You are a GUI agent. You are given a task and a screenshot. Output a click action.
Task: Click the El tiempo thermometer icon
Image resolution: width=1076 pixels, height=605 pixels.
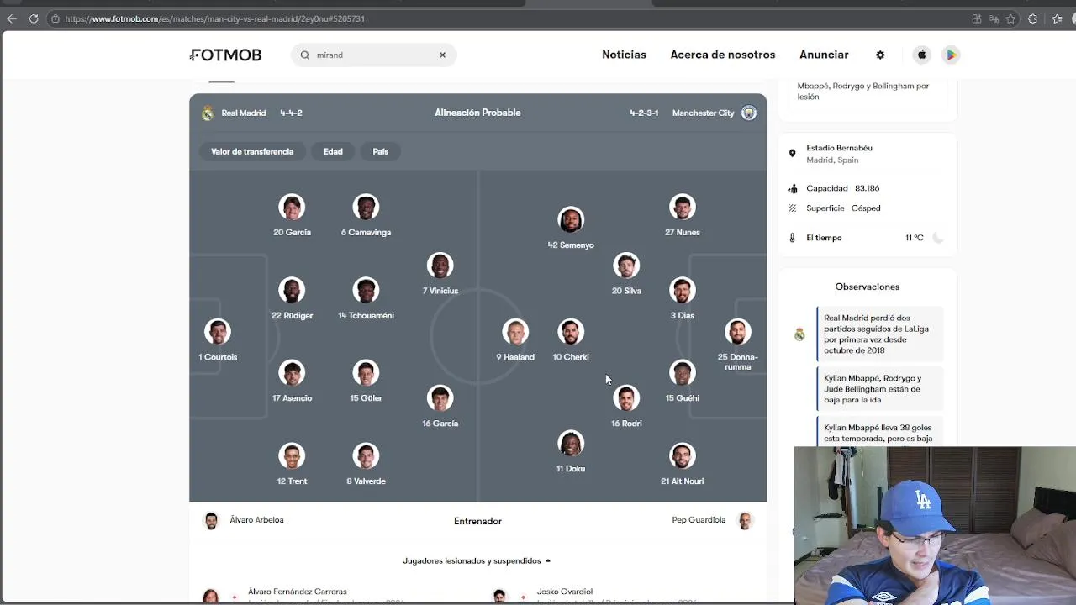point(792,238)
